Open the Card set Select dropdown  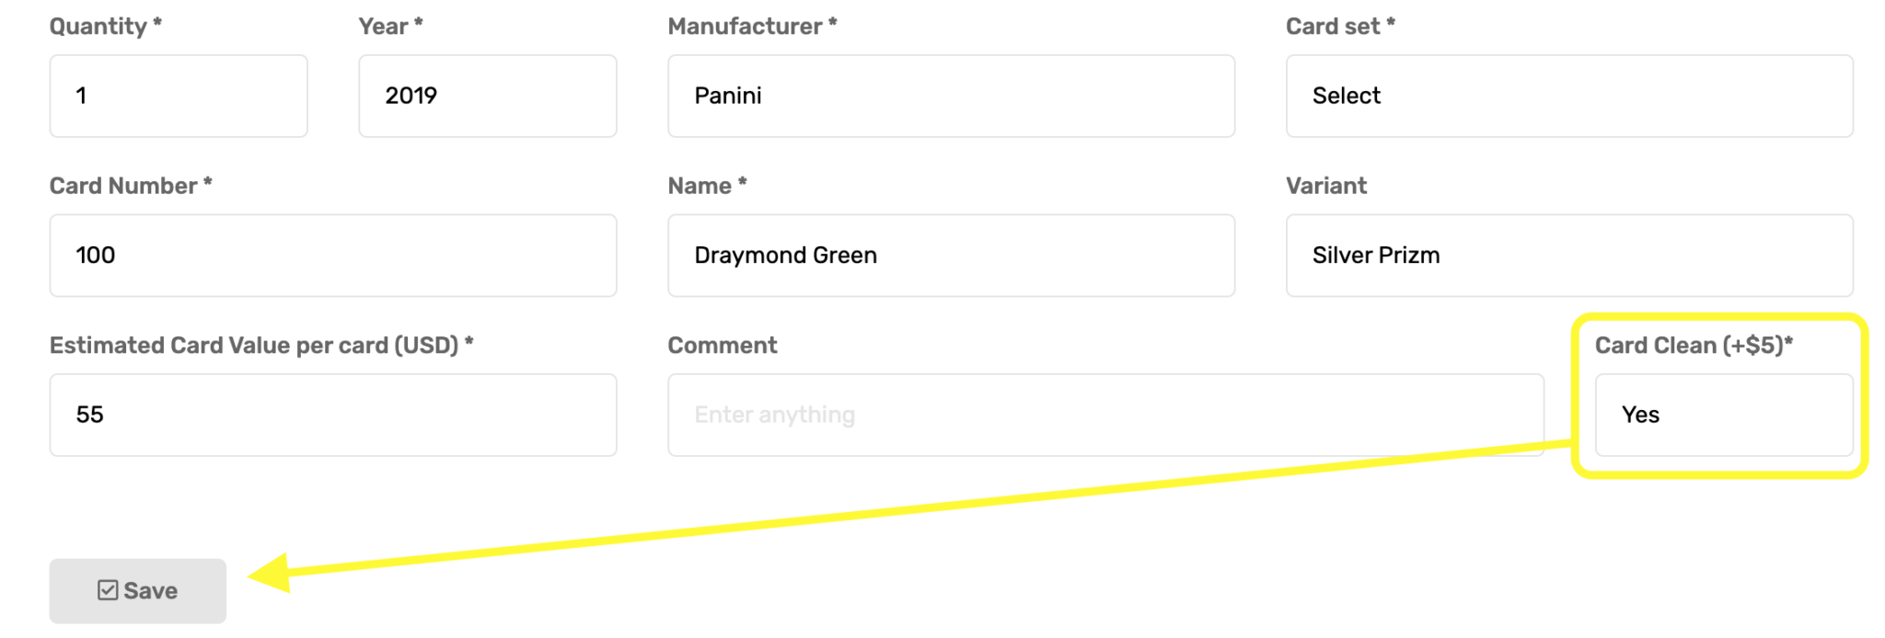click(x=1568, y=96)
